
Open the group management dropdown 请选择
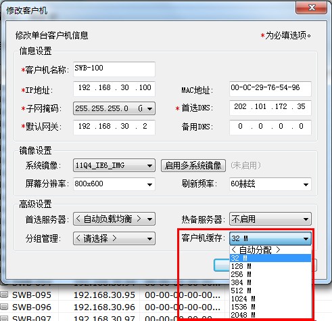pos(114,238)
